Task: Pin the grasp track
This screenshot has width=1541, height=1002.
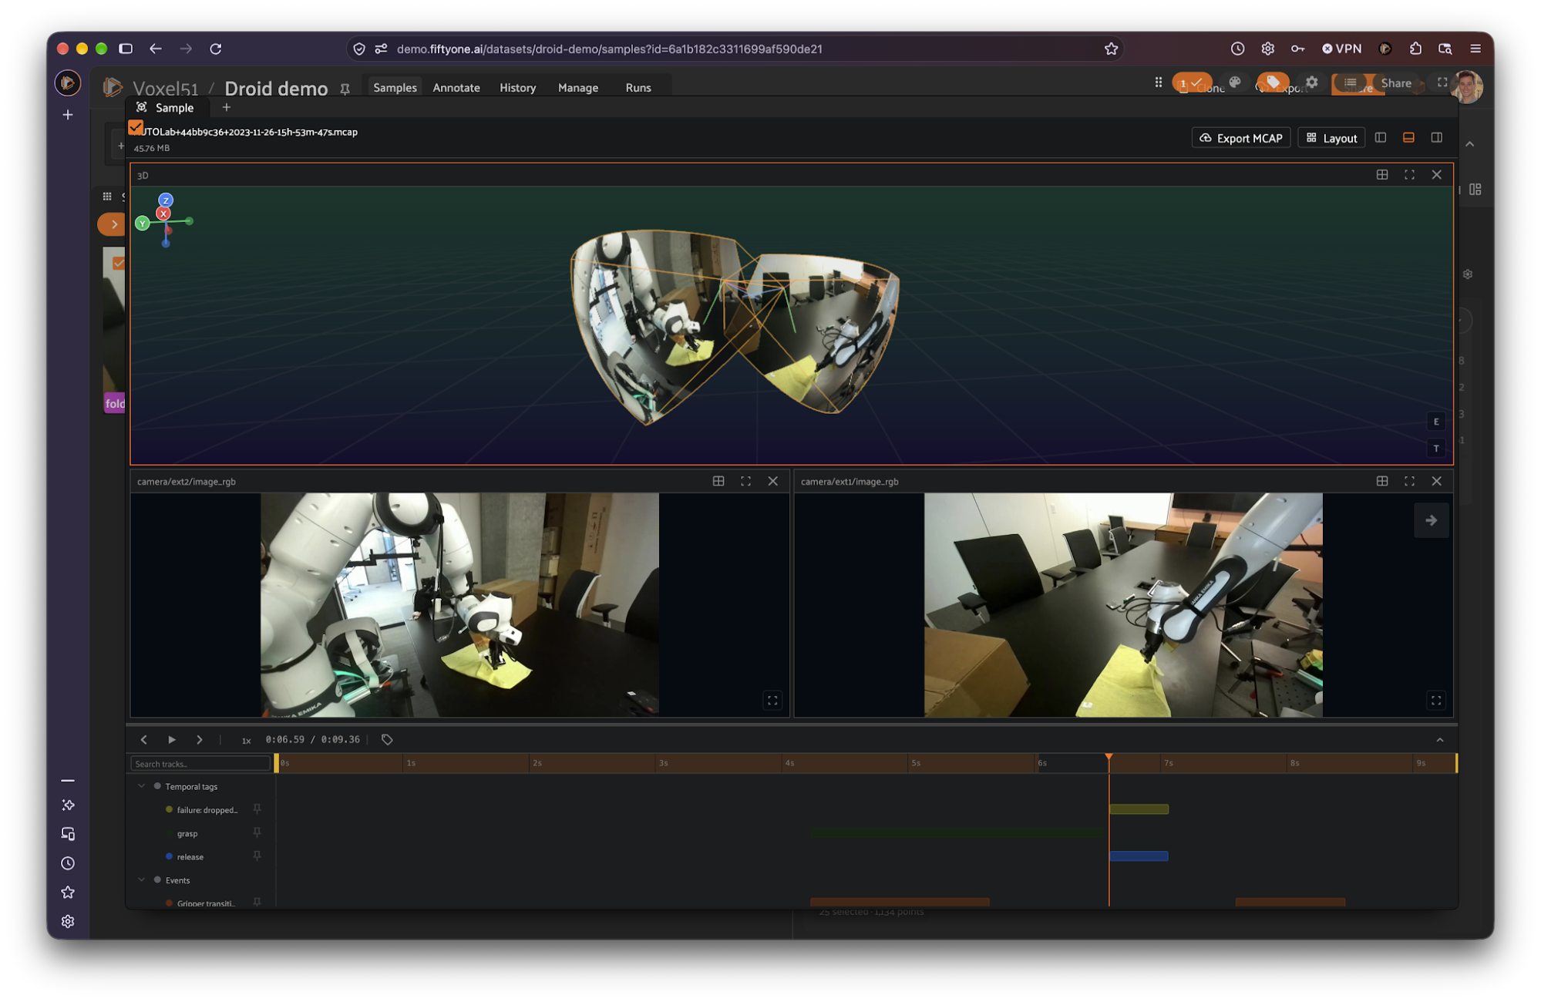Action: (x=257, y=832)
